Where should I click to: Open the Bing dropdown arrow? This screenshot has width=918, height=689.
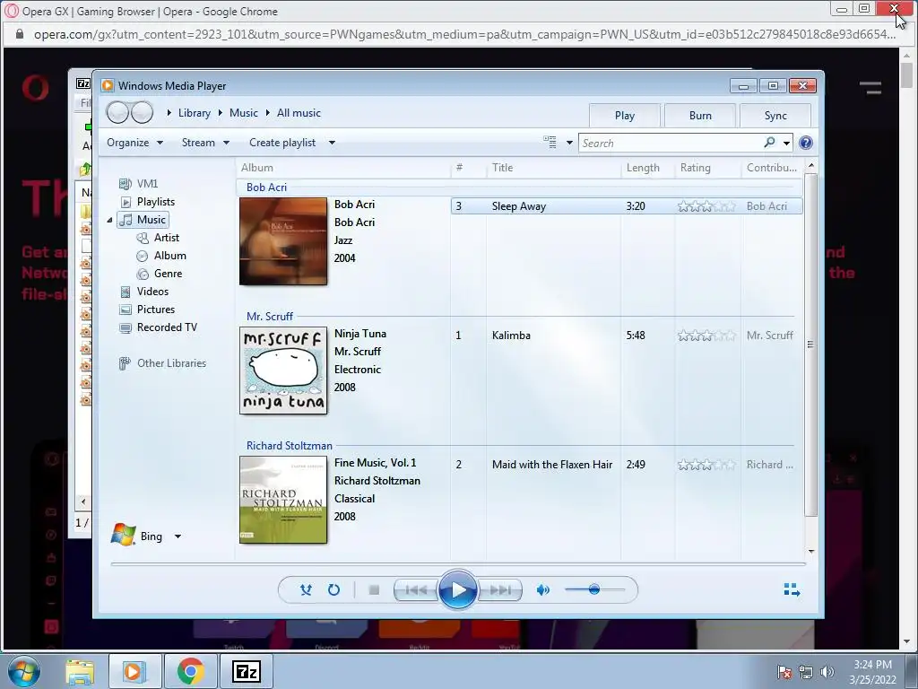(x=178, y=536)
